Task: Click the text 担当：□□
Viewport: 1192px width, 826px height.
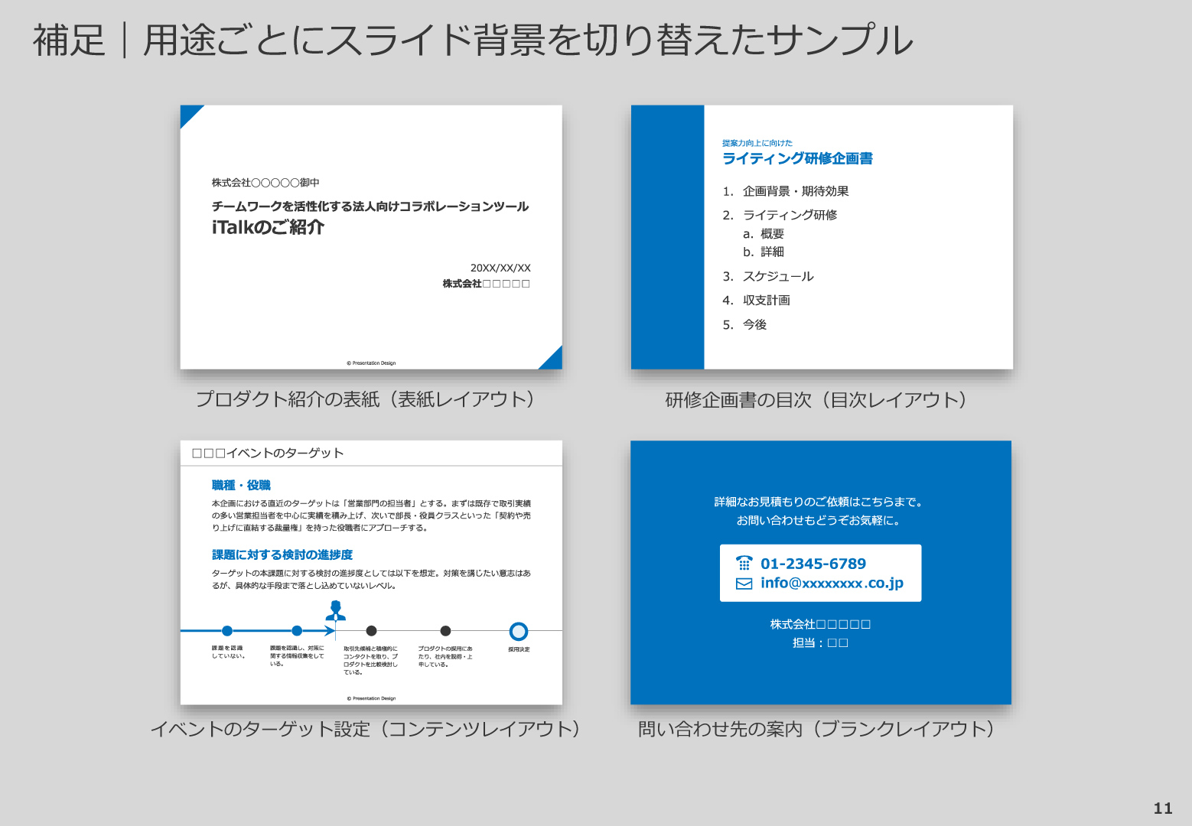Action: (820, 642)
